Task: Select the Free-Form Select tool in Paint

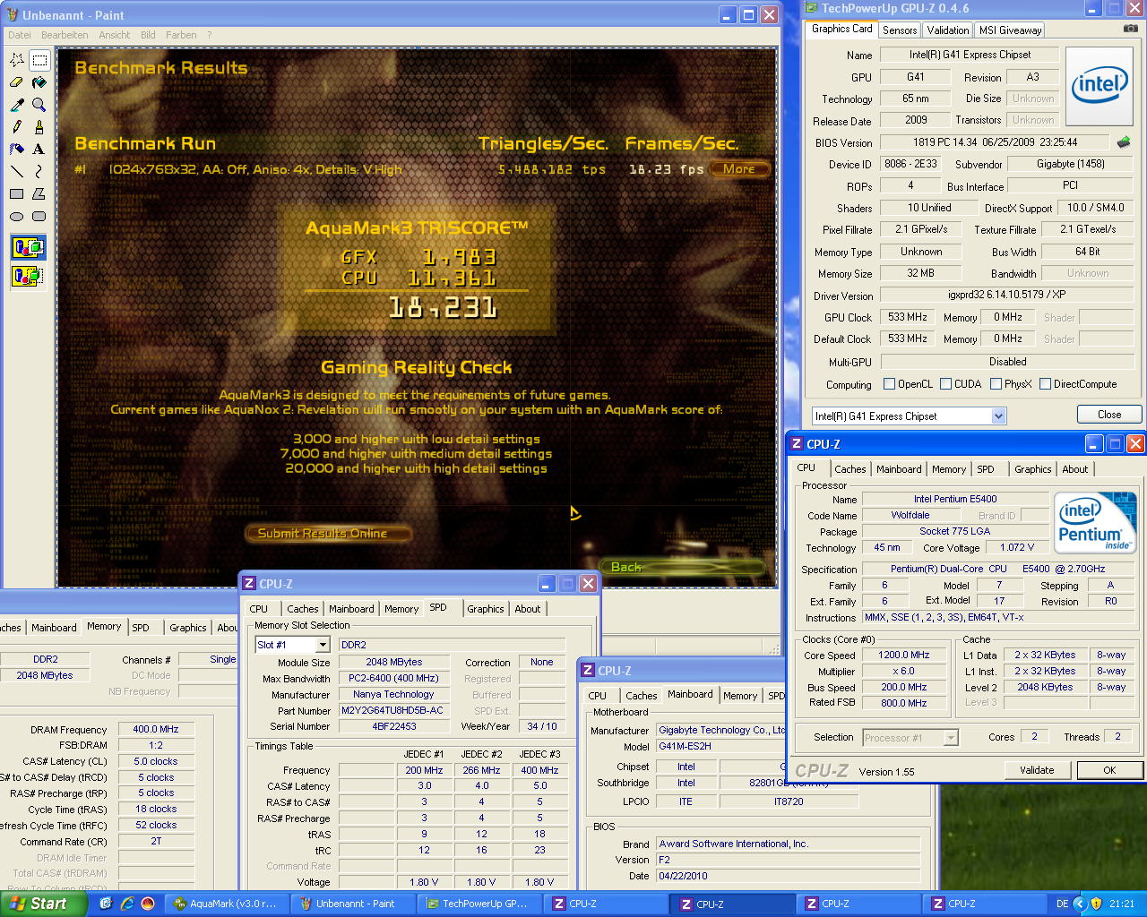Action: pyautogui.click(x=17, y=60)
